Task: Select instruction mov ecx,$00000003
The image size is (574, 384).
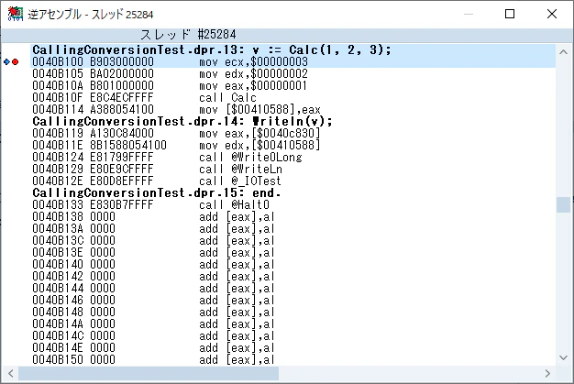Action: 293,61
